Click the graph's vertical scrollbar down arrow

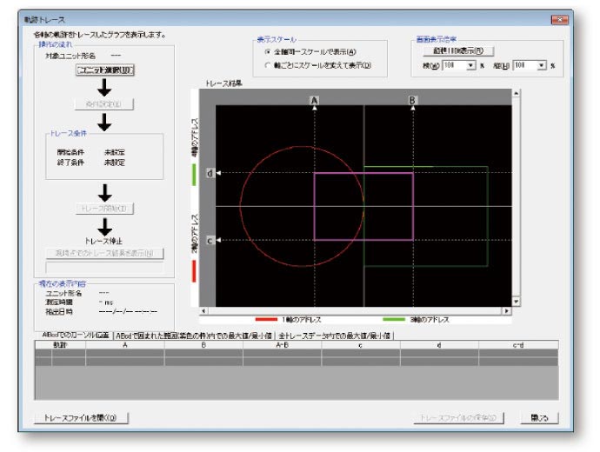tap(516, 301)
